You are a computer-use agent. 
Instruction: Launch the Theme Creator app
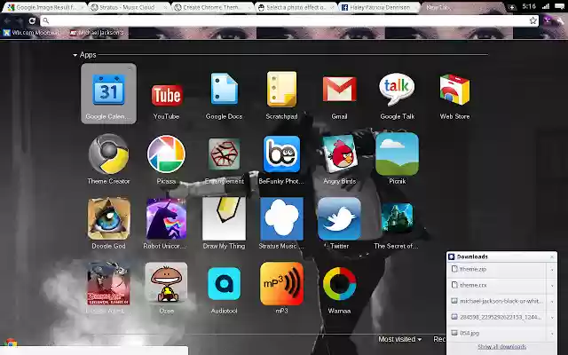tap(108, 154)
